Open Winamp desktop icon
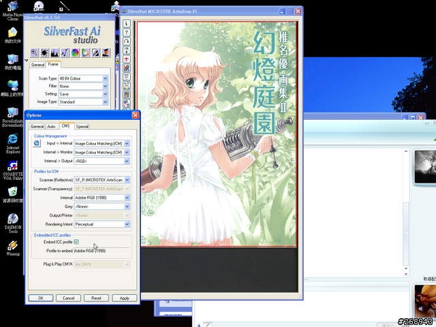 [x=13, y=248]
